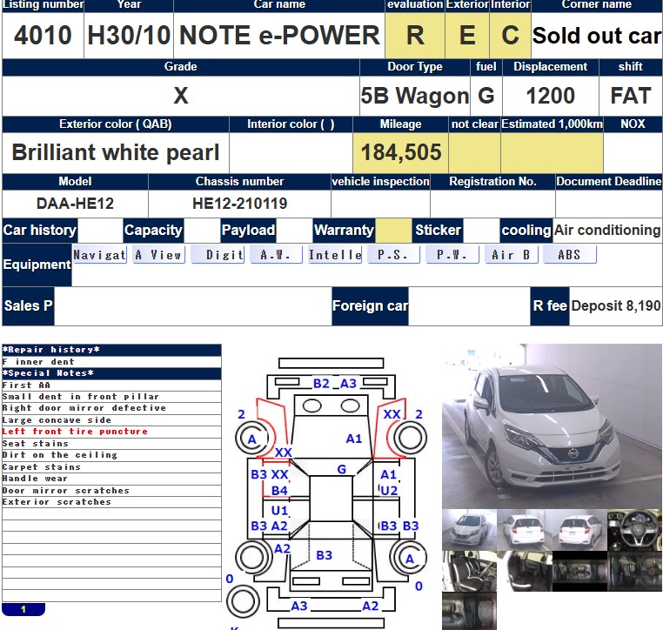Click the Sales P label
This screenshot has width=663, height=630.
pos(28,306)
